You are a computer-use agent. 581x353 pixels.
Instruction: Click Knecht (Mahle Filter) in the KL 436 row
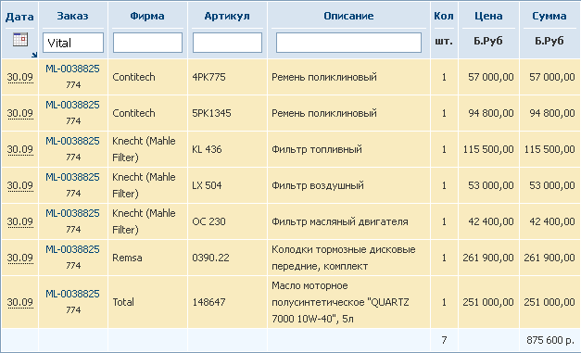pyautogui.click(x=144, y=149)
